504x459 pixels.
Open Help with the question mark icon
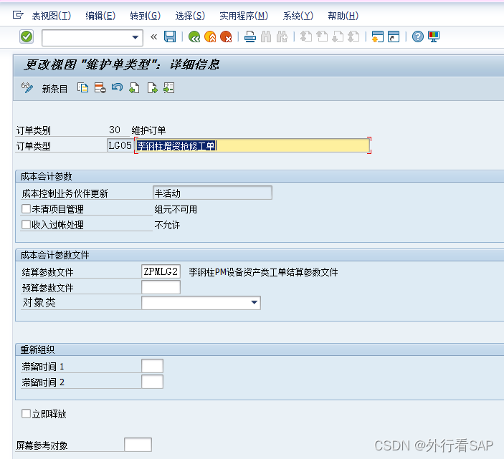[417, 37]
